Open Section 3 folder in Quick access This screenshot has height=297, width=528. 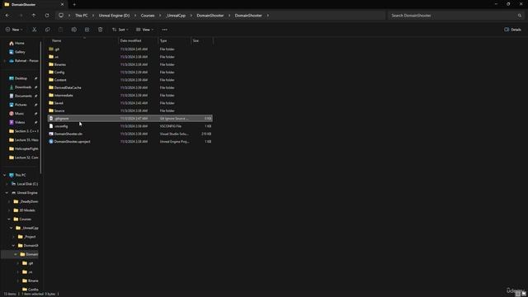click(x=24, y=131)
